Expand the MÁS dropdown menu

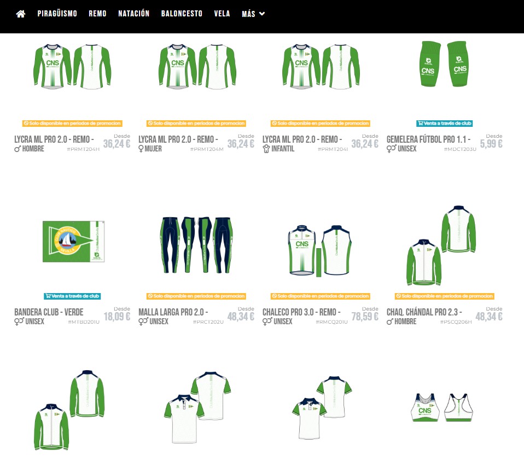coord(253,14)
